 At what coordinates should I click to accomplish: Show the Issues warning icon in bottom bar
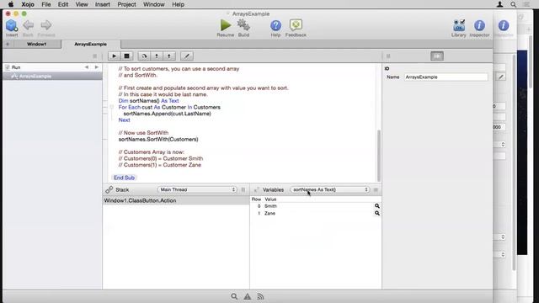click(248, 296)
